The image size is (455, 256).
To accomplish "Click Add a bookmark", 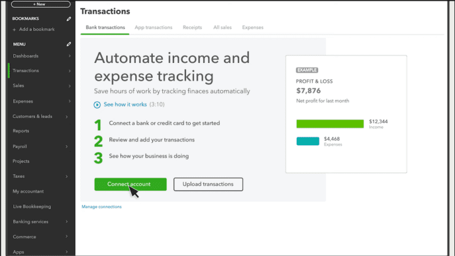I will [34, 29].
